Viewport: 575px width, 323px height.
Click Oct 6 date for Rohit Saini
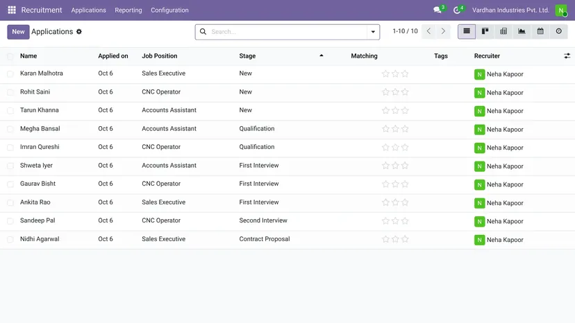[106, 91]
